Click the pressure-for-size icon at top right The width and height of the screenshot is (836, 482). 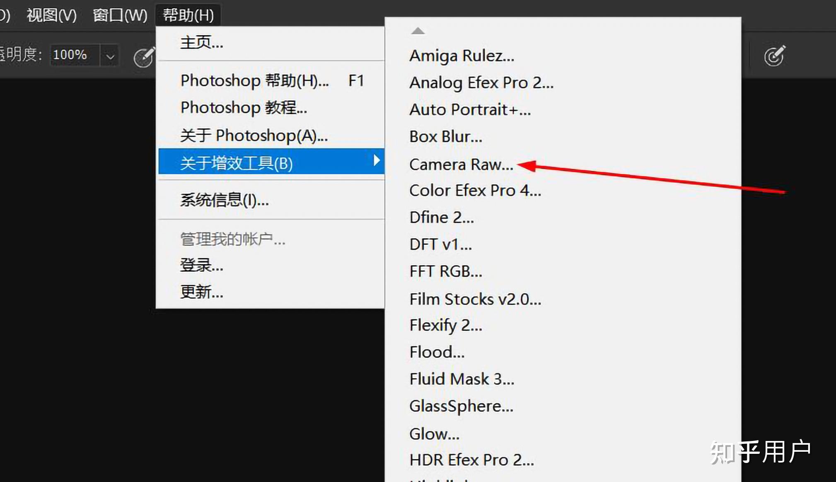(774, 56)
